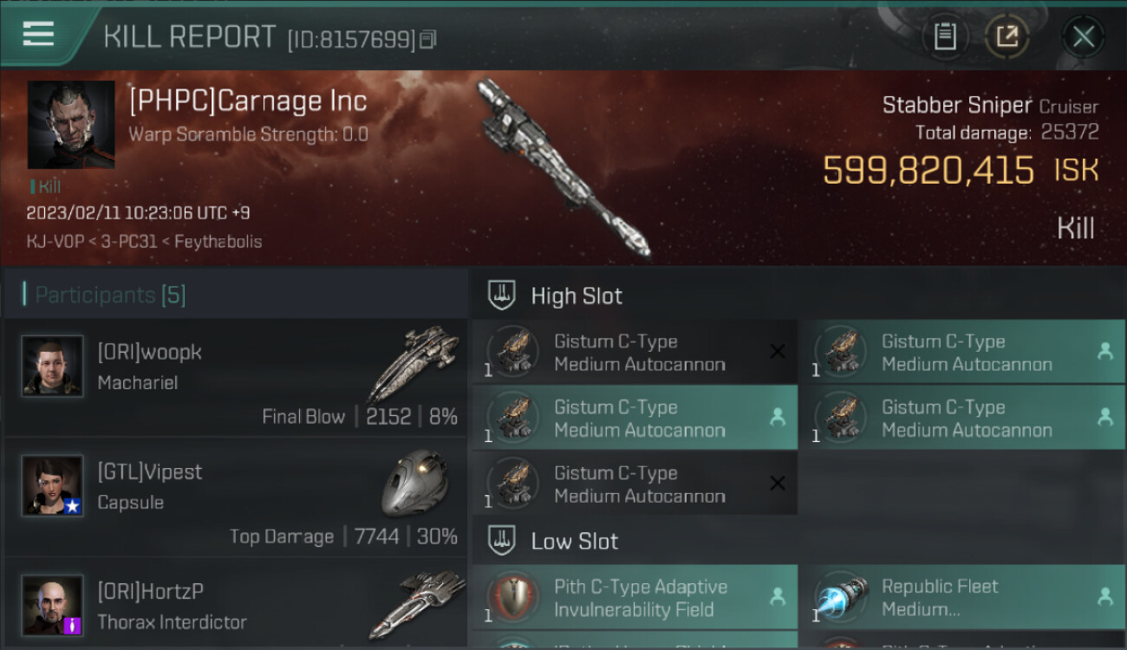Inspect the Capsule ship icon
This screenshot has height=650, width=1127.
414,483
